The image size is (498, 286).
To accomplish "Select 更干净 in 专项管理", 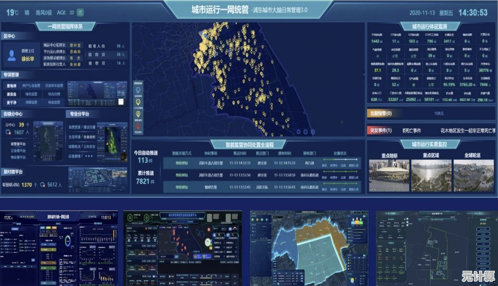I will (12, 103).
